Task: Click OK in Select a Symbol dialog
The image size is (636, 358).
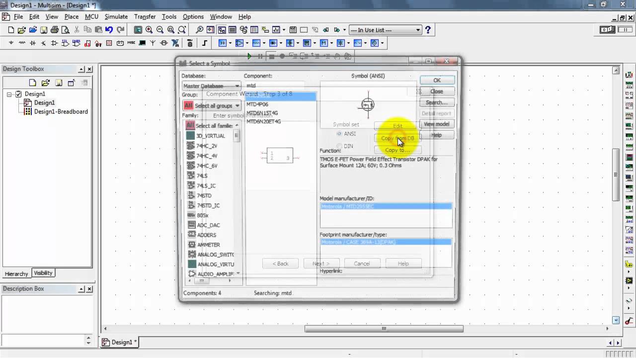Action: (437, 80)
